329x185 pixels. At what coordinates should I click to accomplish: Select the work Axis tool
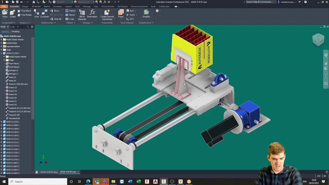tap(130, 11)
